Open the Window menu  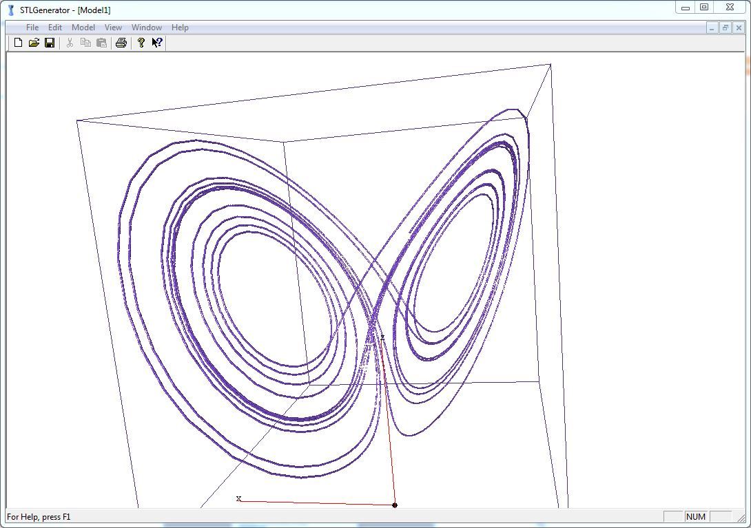pyautogui.click(x=147, y=28)
